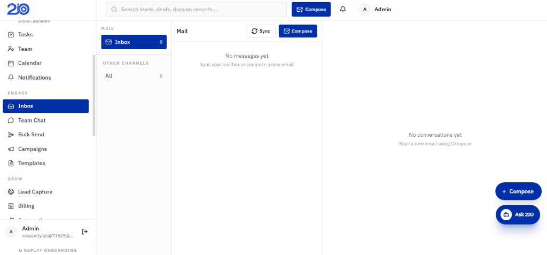
Task: Open Lead Capture in sidebar
Action: [x=46, y=192]
